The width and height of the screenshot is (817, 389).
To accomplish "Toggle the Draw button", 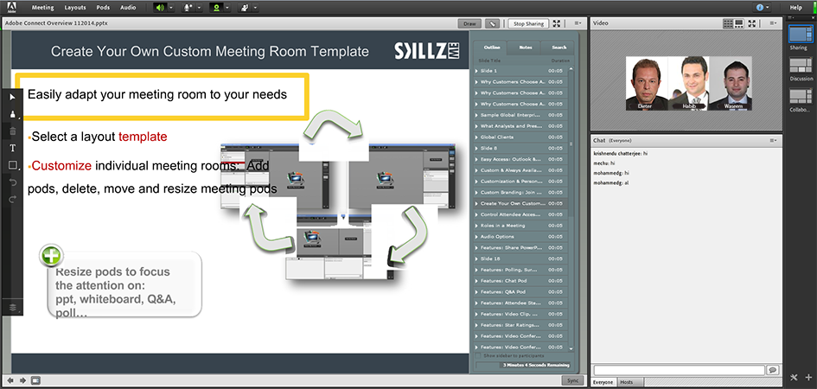I will coord(469,23).
